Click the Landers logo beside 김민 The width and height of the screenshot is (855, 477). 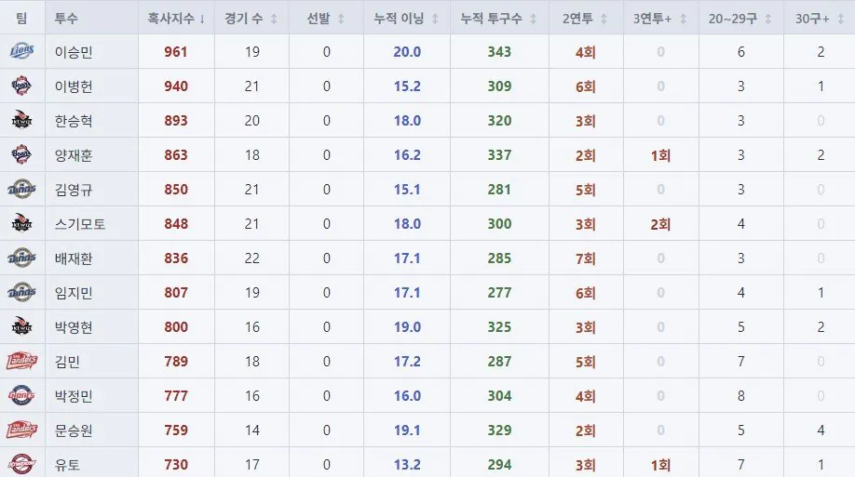coord(21,361)
